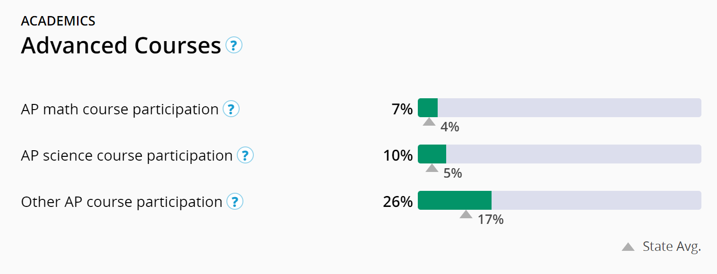Select the Other AP course participation label

tap(121, 202)
